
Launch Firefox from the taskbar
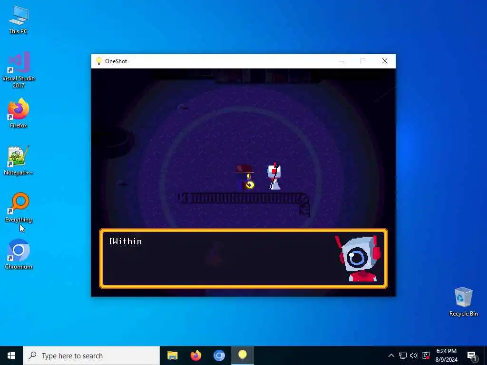pyautogui.click(x=195, y=355)
